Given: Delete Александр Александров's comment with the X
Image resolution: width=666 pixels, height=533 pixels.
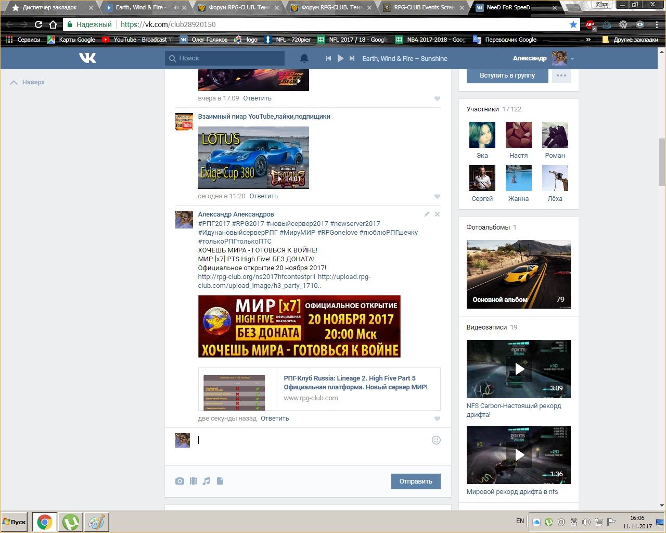Looking at the screenshot, I should click(x=437, y=214).
